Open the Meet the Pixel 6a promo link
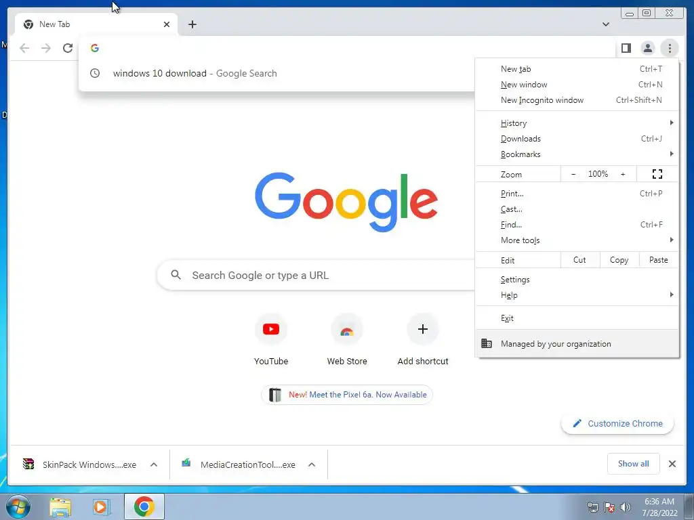Image resolution: width=694 pixels, height=520 pixels. click(347, 395)
